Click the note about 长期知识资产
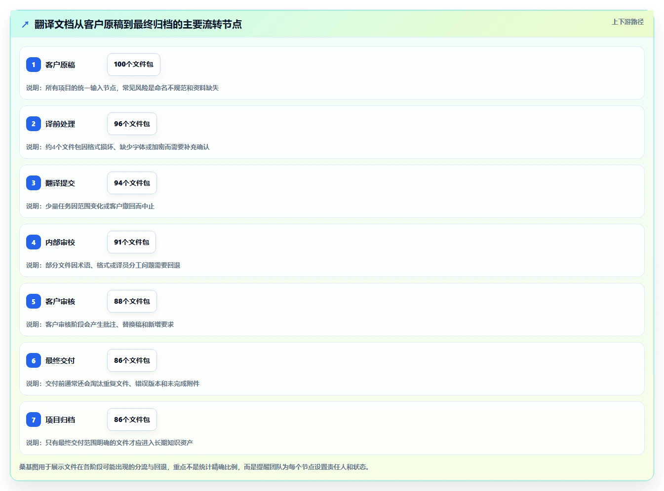This screenshot has width=664, height=491. [x=110, y=443]
